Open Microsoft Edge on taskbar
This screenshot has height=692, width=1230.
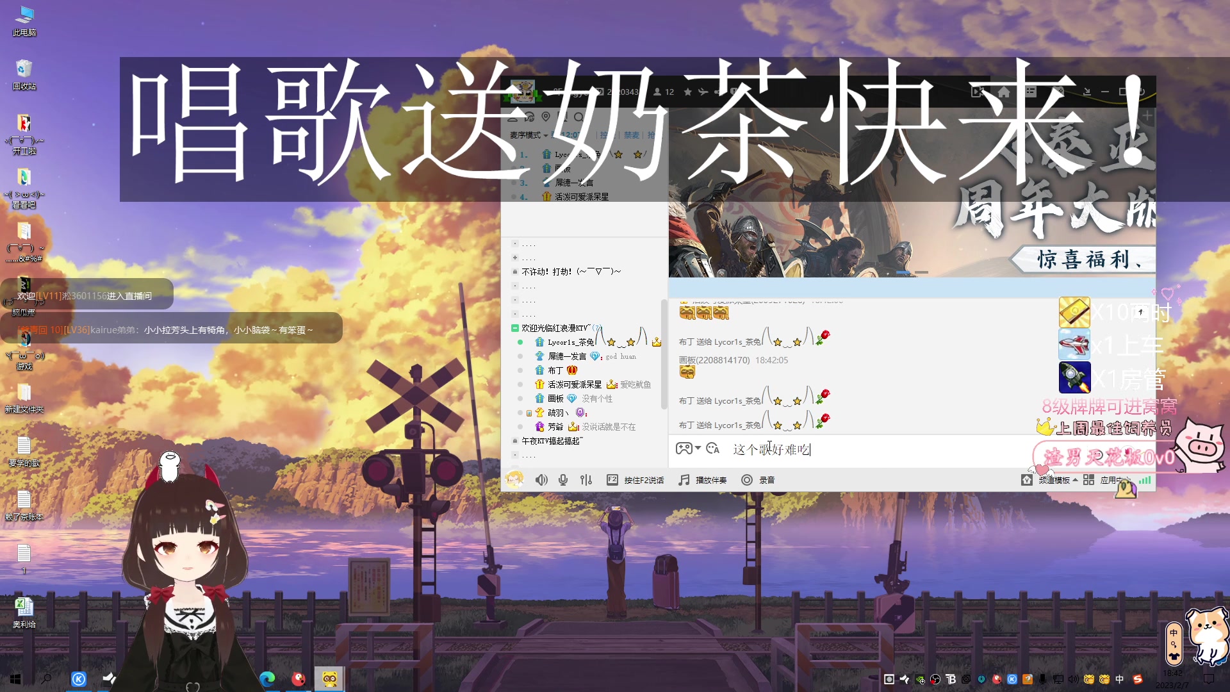click(x=267, y=679)
